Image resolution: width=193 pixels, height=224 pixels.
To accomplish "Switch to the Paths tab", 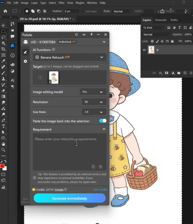I will 174,20.
